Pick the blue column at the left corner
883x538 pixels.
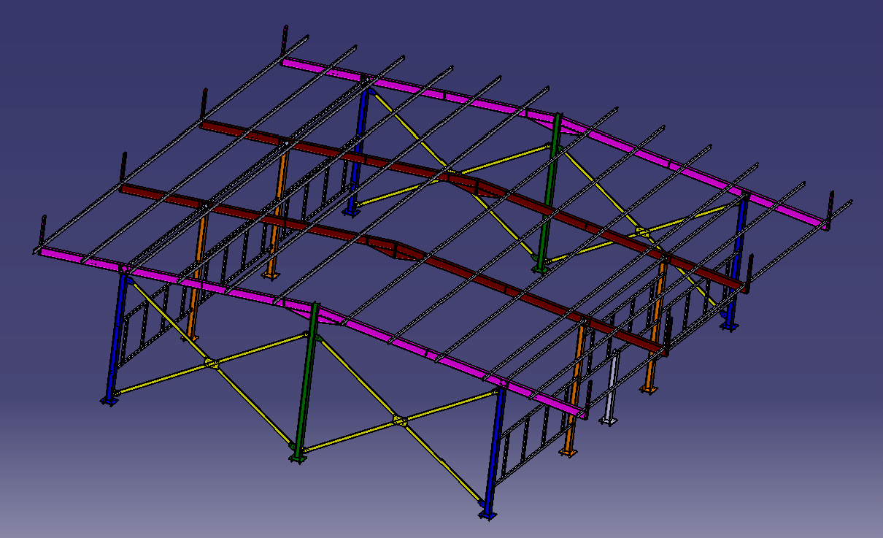[116, 336]
